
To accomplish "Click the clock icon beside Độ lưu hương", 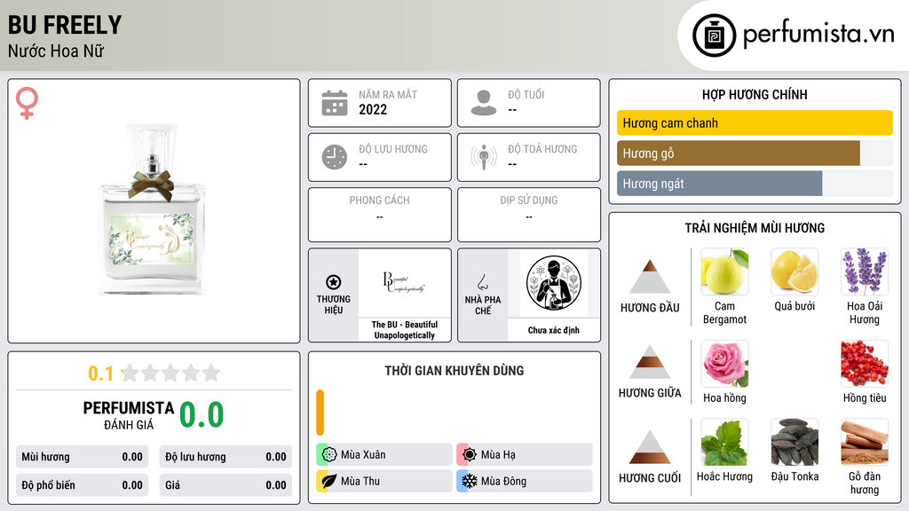I will pyautogui.click(x=335, y=157).
